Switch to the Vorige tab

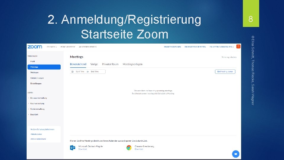coord(94,64)
